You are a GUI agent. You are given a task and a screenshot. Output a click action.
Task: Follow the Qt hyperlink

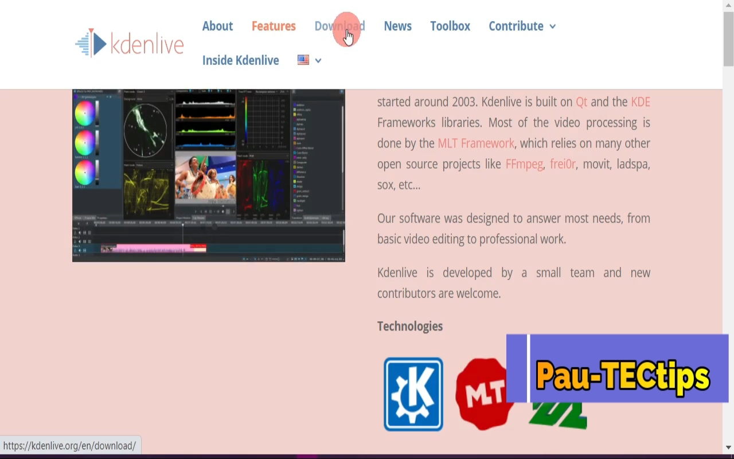pos(581,102)
